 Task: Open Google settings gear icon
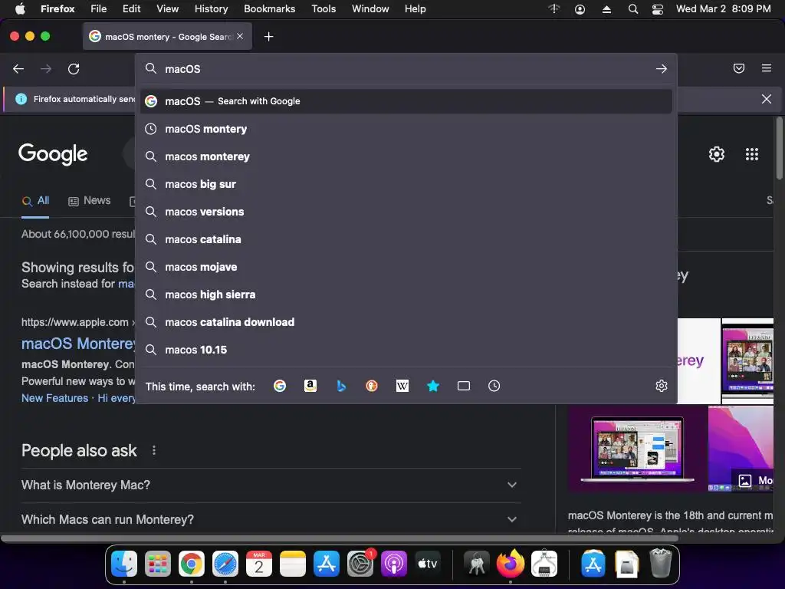pos(717,153)
